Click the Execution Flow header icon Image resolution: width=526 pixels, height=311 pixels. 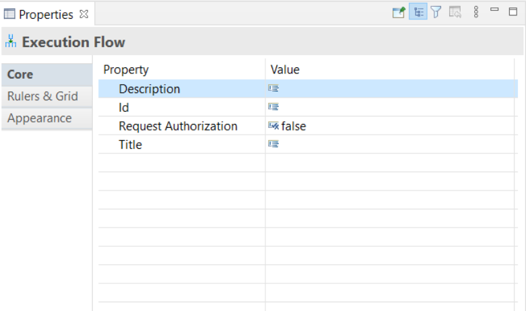coord(10,41)
